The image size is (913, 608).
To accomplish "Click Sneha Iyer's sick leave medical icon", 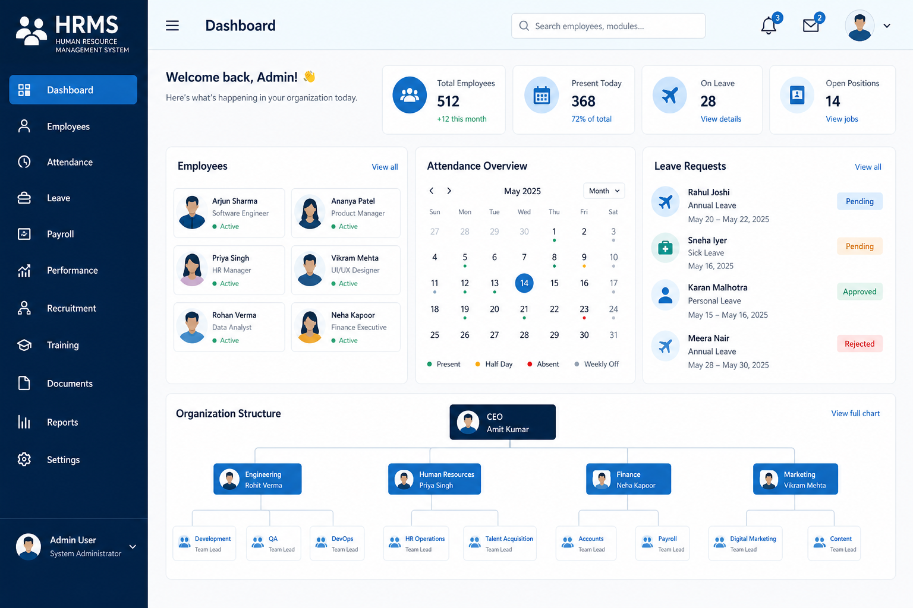I will click(665, 248).
